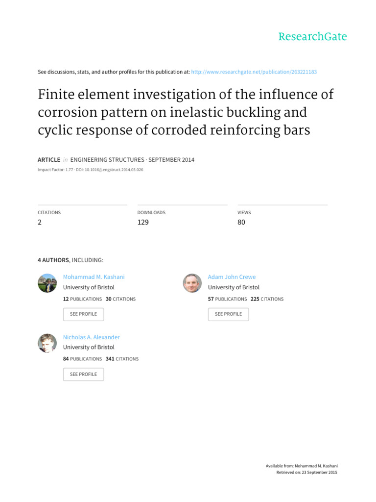
Task: Click See Profile under Nicholas A. Alexander
Action: pos(83,374)
